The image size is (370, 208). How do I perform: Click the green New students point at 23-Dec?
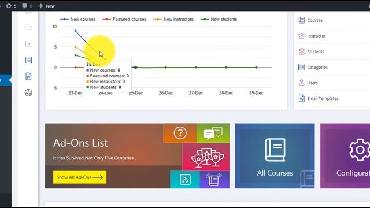(x=75, y=55)
